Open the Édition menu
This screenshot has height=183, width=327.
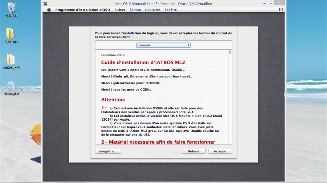point(135,10)
